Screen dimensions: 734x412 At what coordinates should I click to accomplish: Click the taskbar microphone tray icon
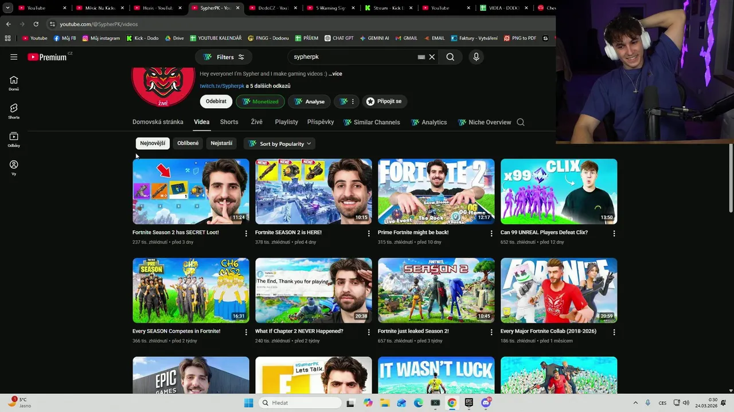click(x=648, y=403)
